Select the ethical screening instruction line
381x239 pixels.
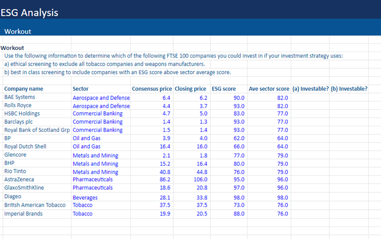(x=104, y=64)
